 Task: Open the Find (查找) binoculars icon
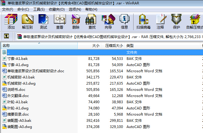coord(91,19)
